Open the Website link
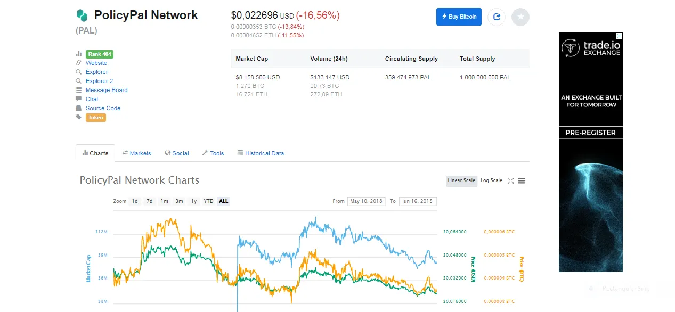Screen dimensions: 675x312 96,63
